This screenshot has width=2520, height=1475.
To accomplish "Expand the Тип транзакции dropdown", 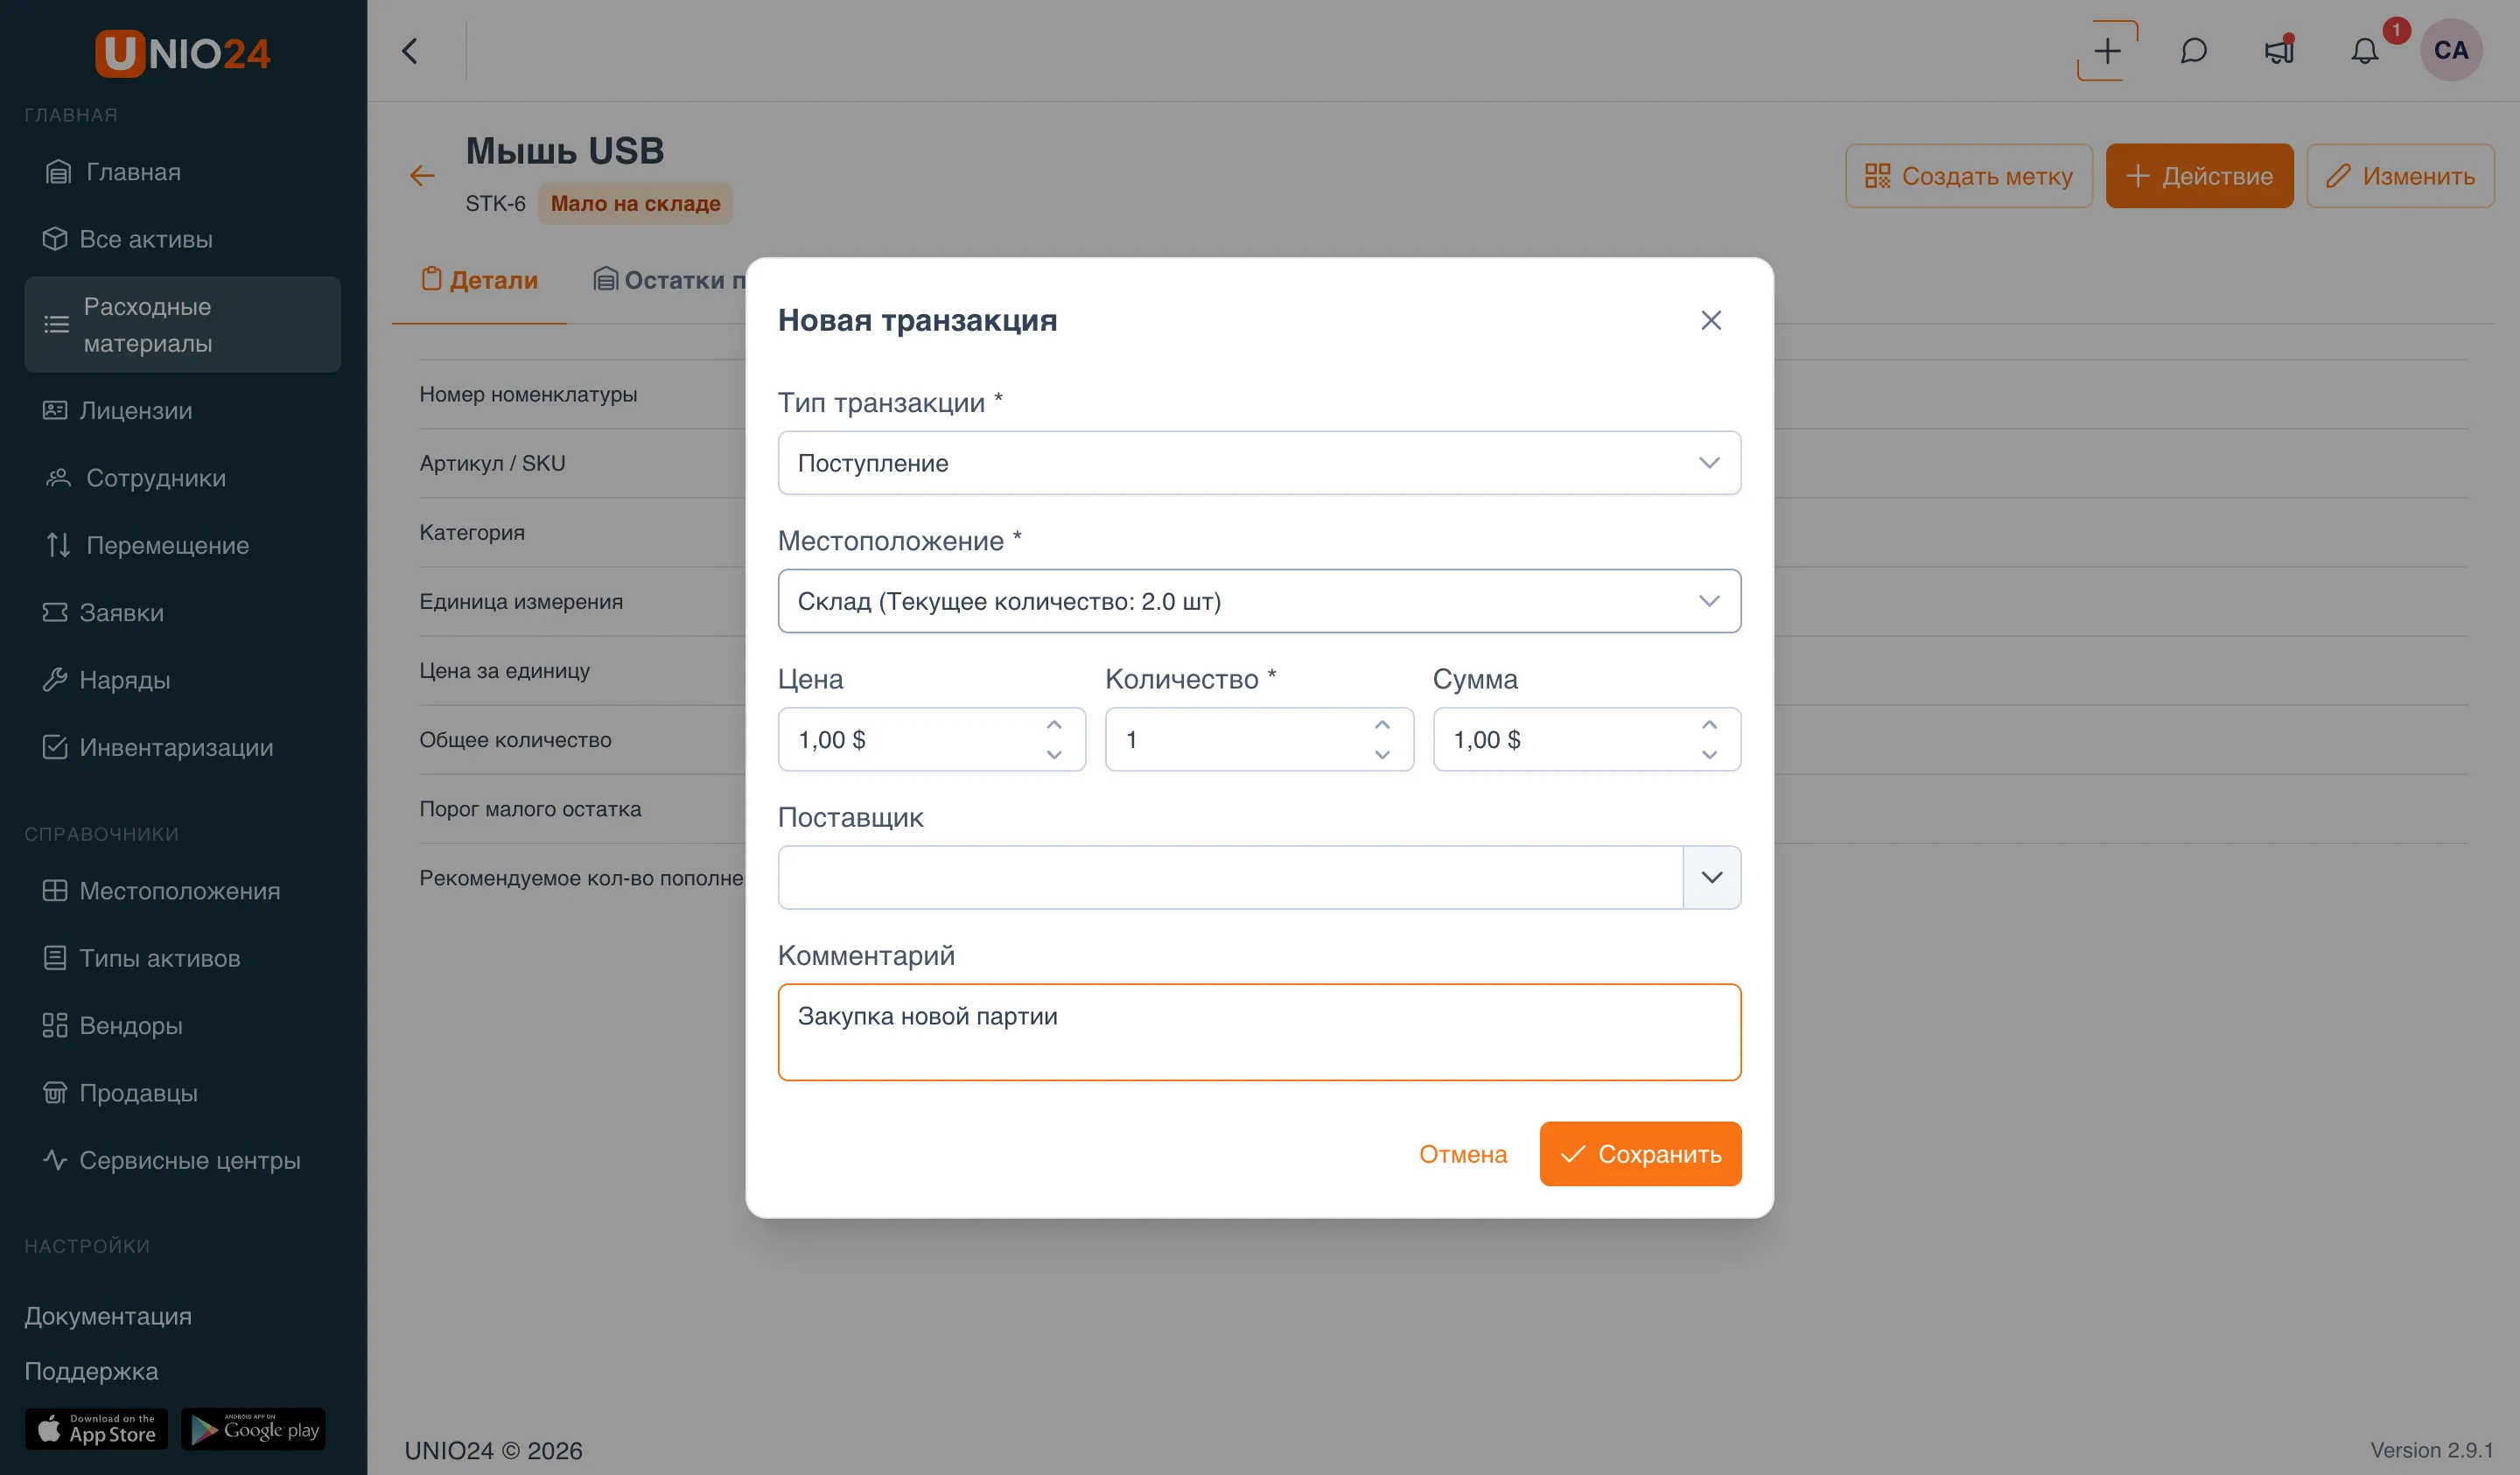I will (x=1259, y=463).
